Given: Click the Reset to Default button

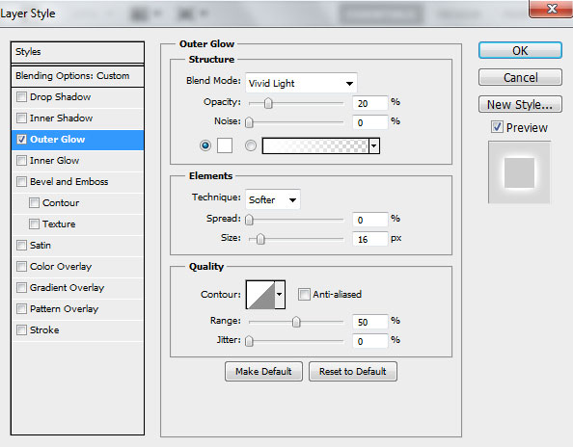Looking at the screenshot, I should pyautogui.click(x=353, y=372).
